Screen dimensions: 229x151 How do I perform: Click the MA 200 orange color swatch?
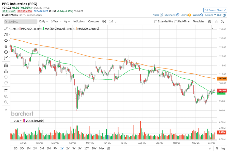click(76, 29)
